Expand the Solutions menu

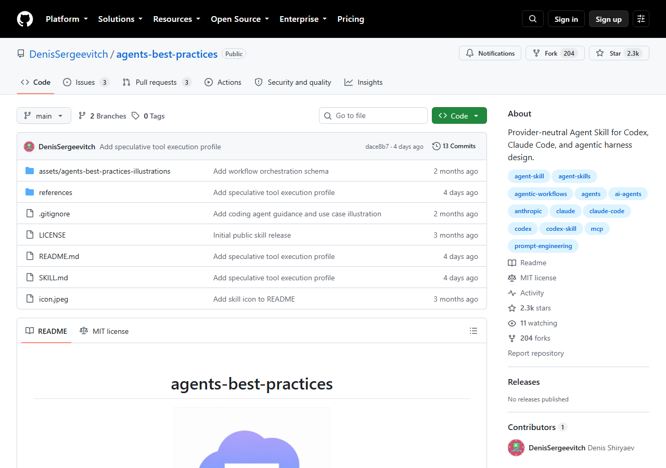[x=120, y=19]
